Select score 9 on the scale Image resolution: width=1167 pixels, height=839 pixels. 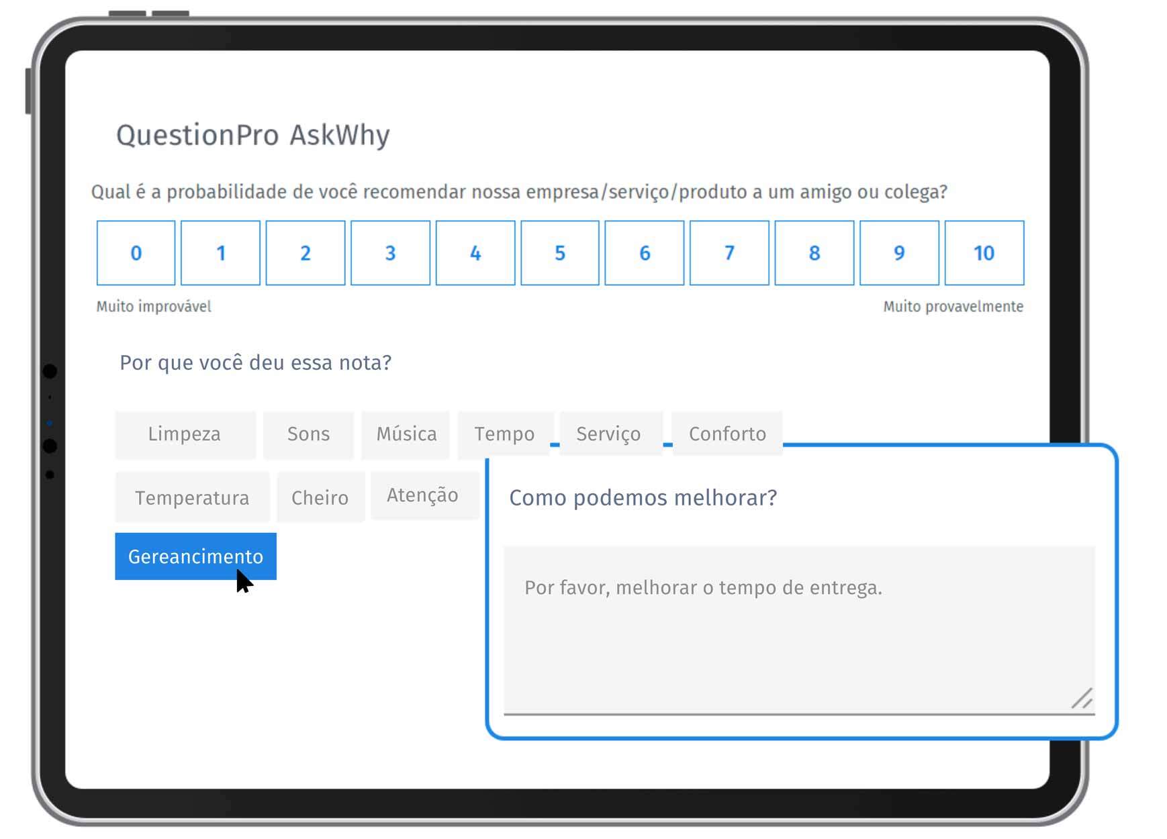[x=899, y=253]
